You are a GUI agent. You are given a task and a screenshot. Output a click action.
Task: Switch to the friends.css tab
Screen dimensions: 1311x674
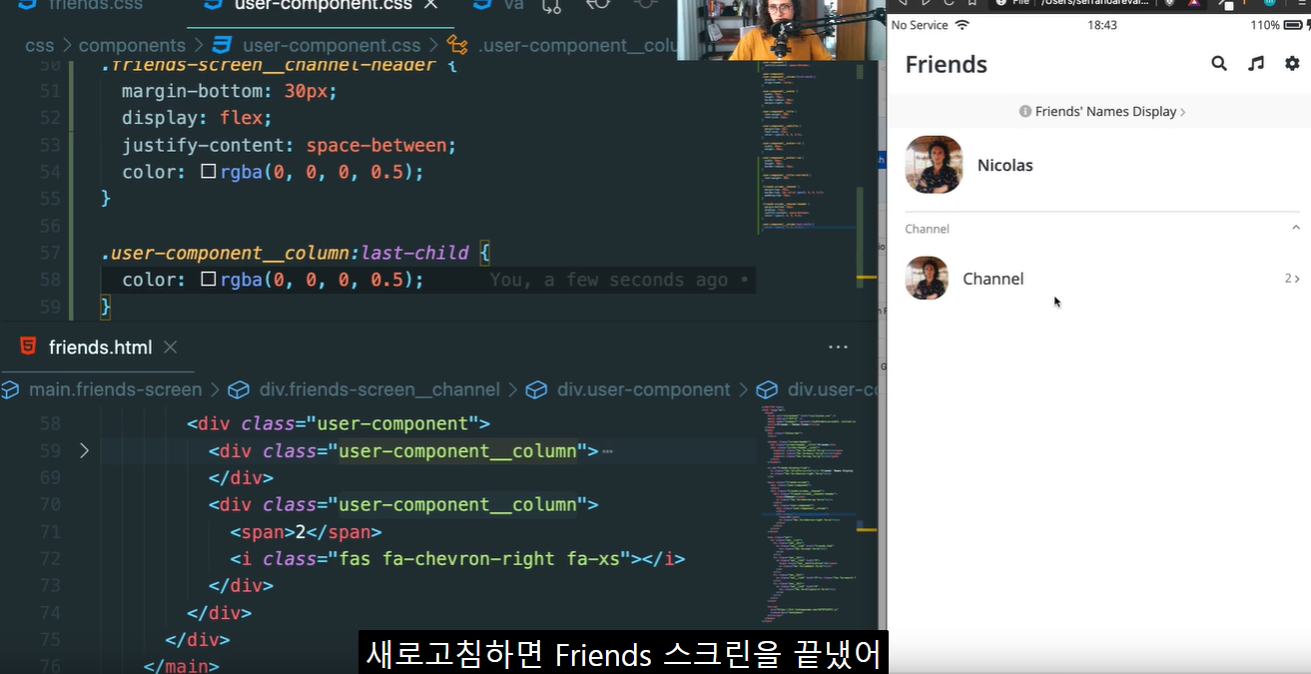(80, 5)
